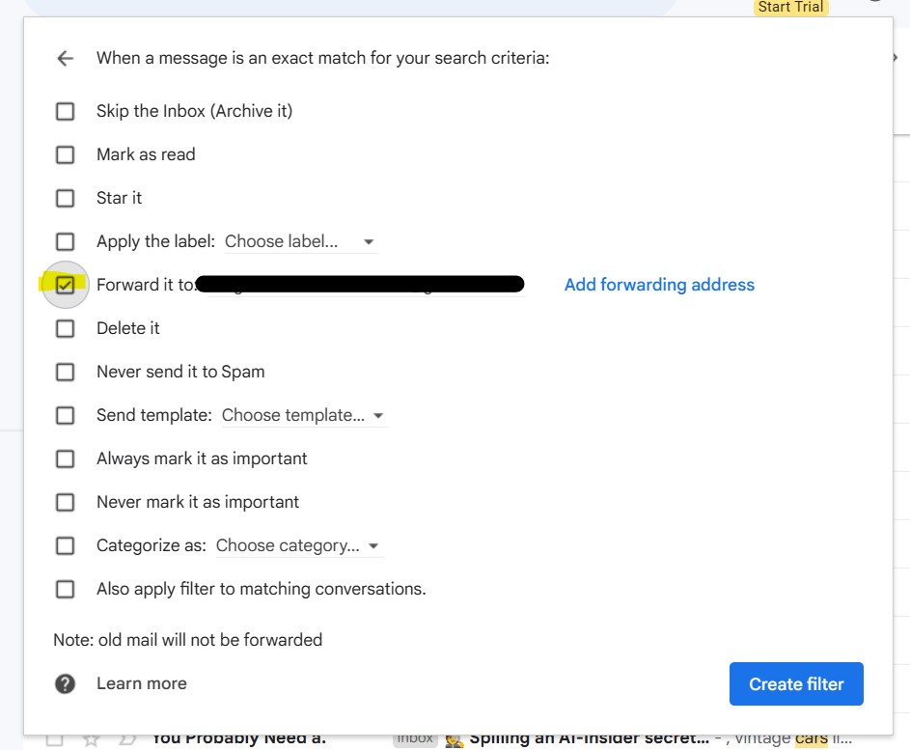Enable Always mark it as important
This screenshot has width=910, height=750.
pyautogui.click(x=65, y=458)
